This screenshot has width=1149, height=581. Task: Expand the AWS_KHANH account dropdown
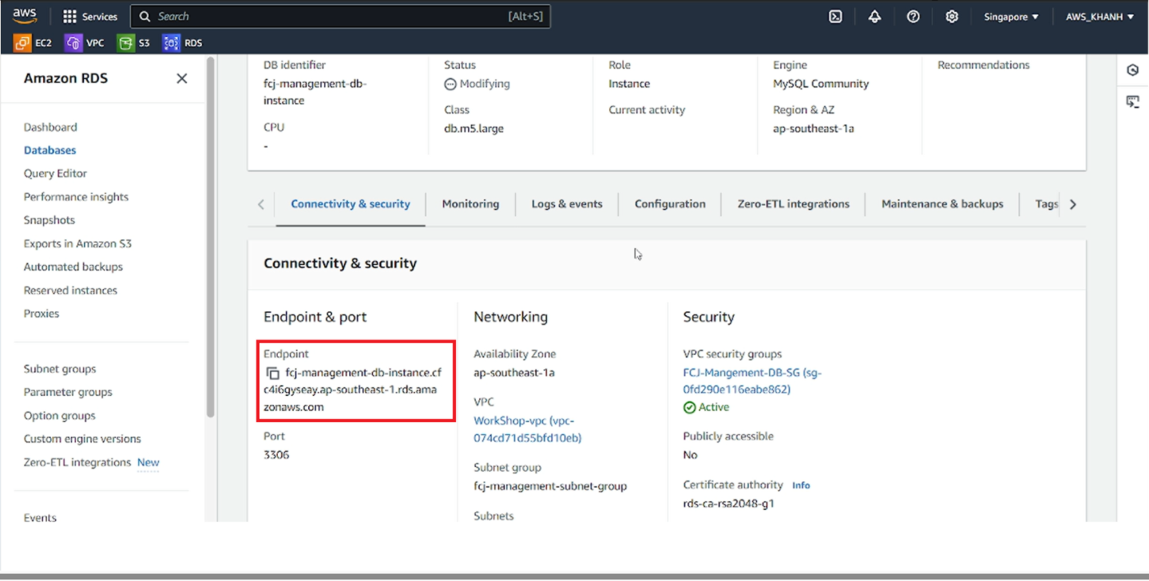tap(1099, 16)
